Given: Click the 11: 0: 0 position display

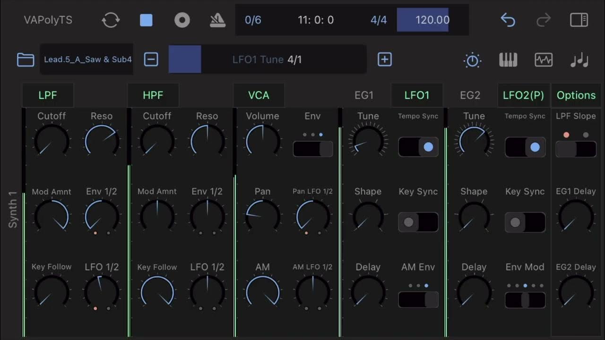Looking at the screenshot, I should point(316,20).
